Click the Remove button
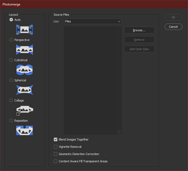Viewport: 188px width, 171px height. point(139,40)
